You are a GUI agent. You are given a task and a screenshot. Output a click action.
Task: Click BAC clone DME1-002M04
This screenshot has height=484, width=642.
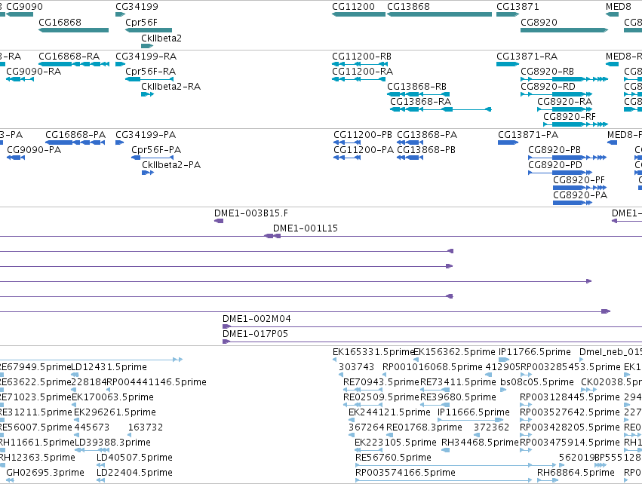tap(432, 326)
